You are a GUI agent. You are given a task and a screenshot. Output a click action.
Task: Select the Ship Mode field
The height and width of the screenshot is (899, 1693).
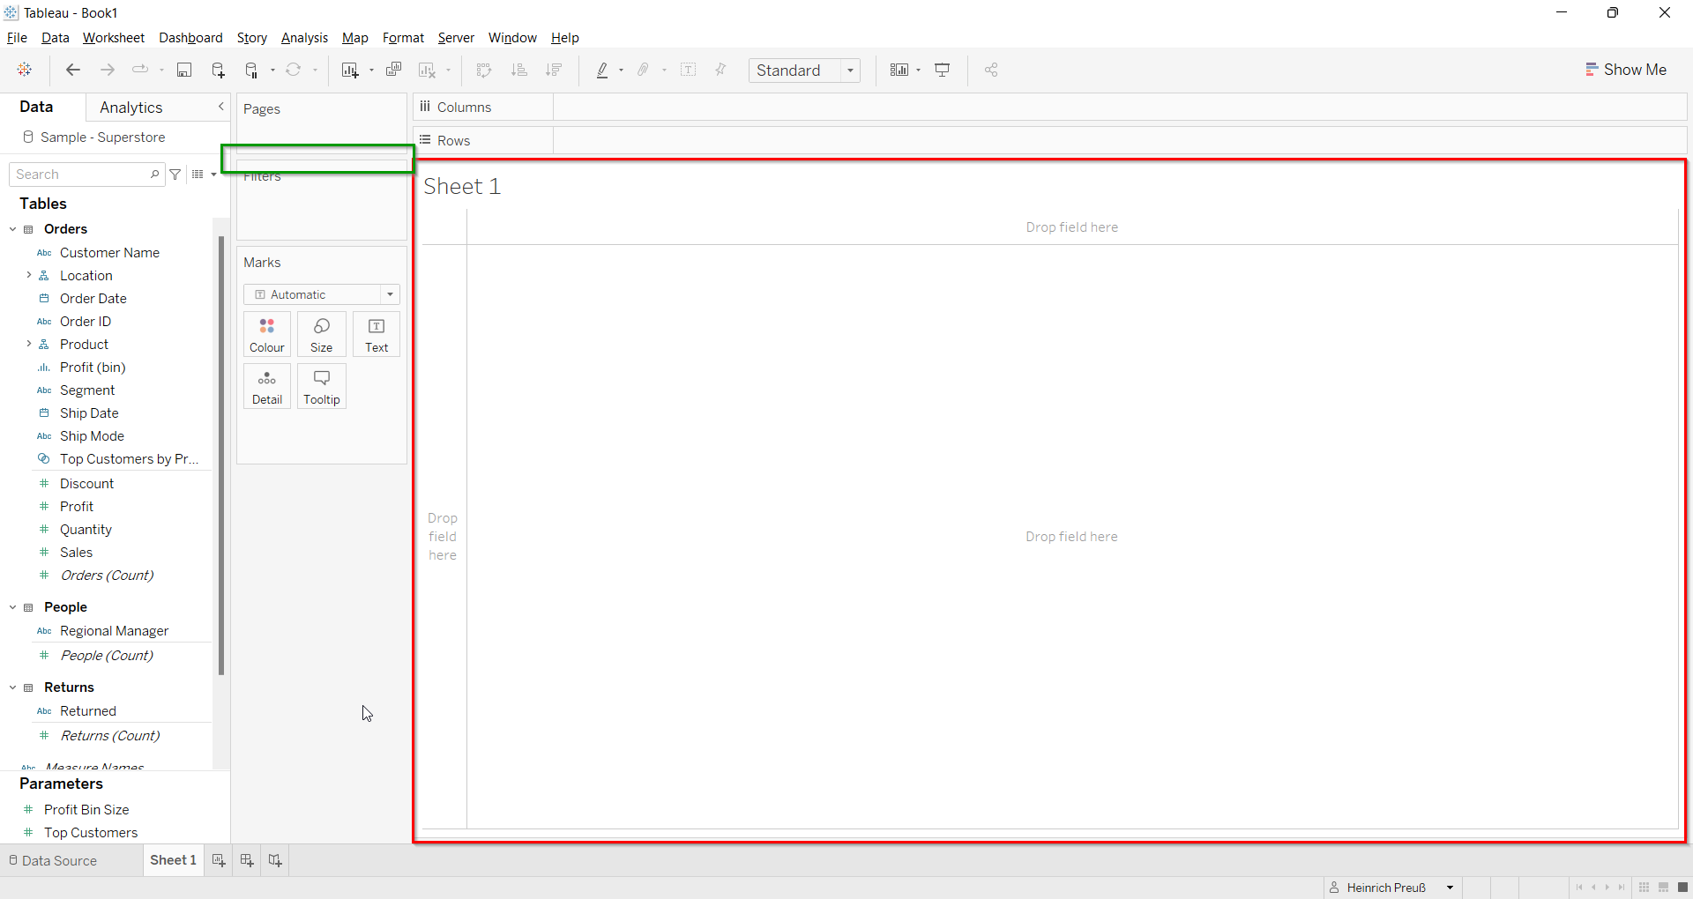(x=92, y=436)
